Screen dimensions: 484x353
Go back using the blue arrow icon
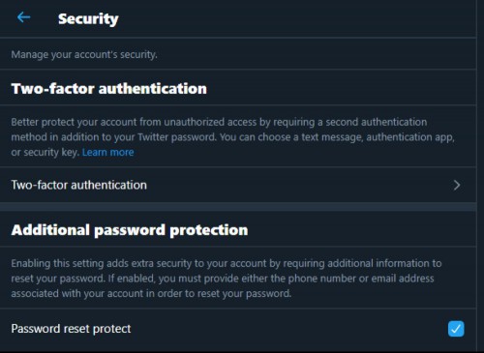23,17
